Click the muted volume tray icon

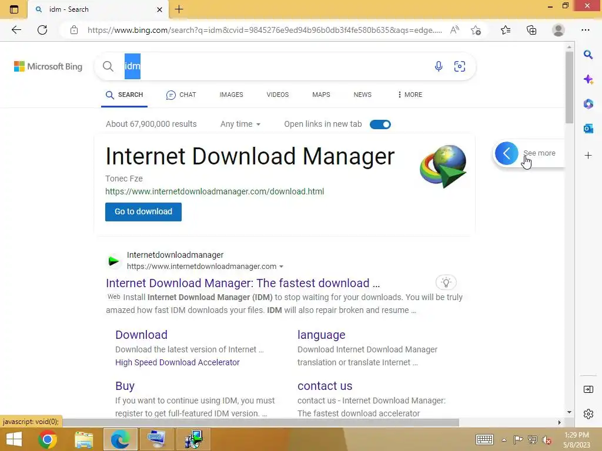546,439
